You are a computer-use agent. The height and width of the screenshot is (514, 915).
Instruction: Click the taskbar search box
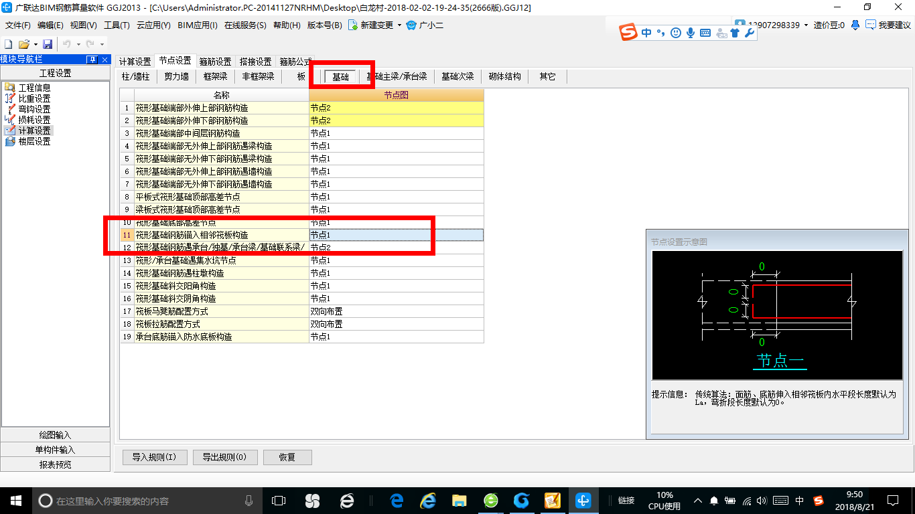(147, 500)
